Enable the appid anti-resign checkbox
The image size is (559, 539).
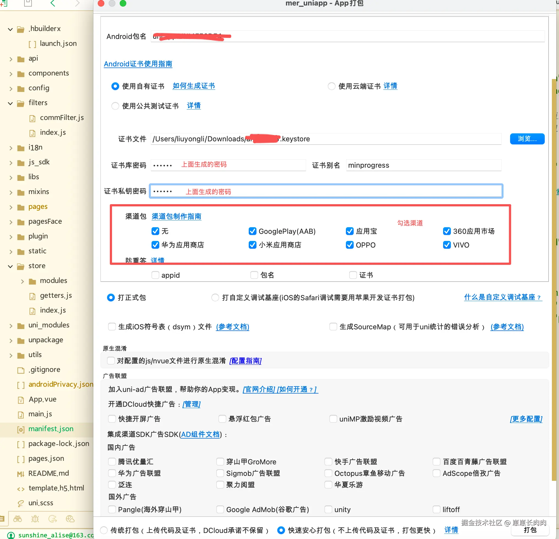[x=155, y=275]
